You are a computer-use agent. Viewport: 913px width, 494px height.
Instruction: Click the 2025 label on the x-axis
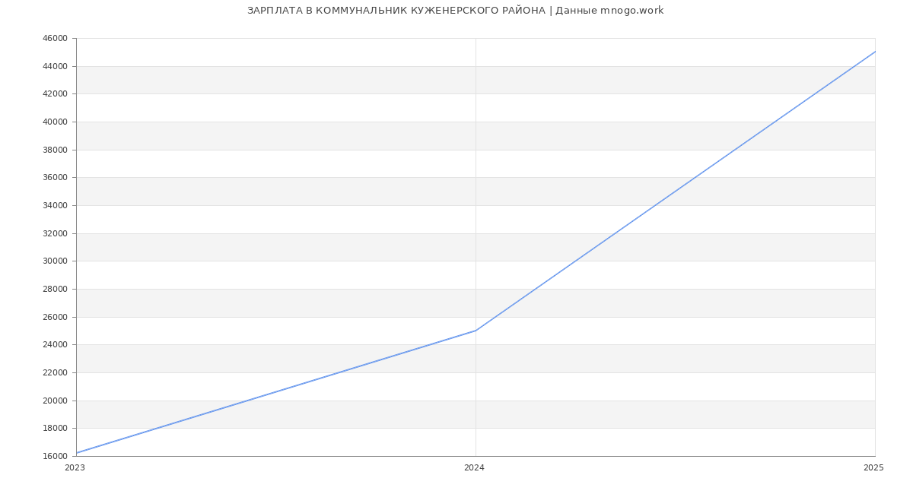pyautogui.click(x=873, y=468)
